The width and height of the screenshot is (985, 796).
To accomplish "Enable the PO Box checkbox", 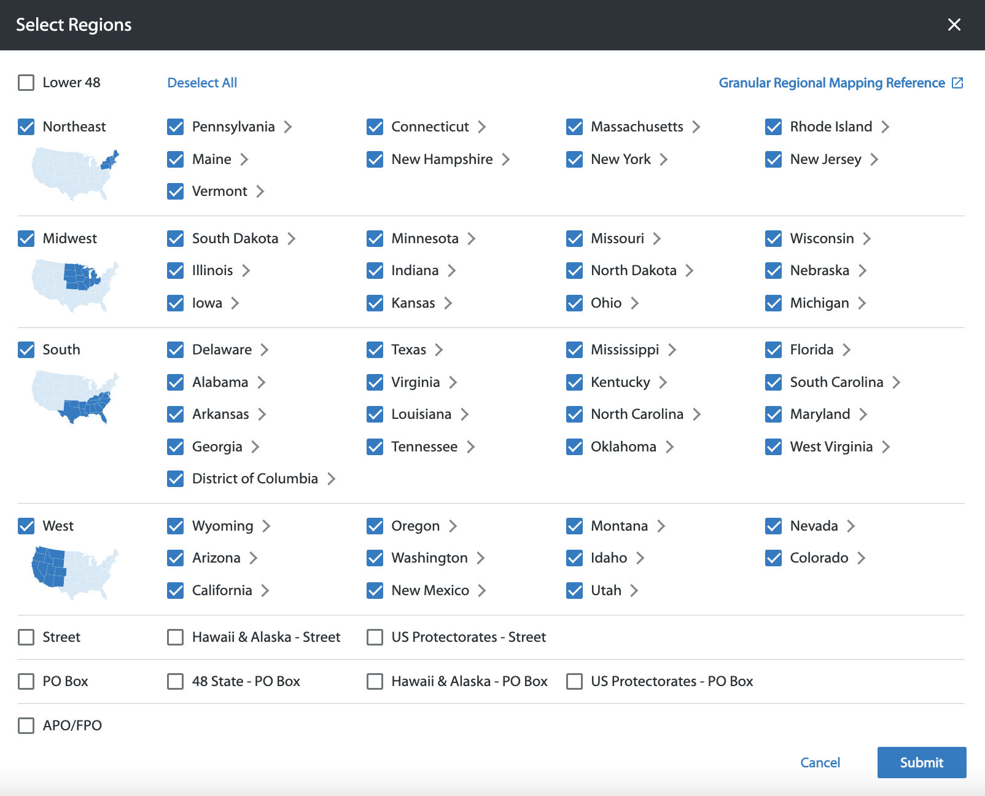I will click(26, 681).
